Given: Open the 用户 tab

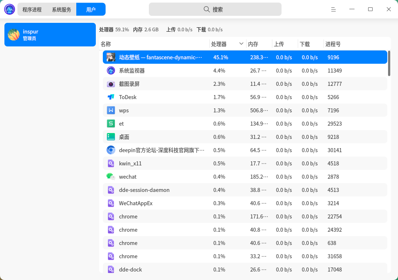Looking at the screenshot, I should tap(91, 9).
